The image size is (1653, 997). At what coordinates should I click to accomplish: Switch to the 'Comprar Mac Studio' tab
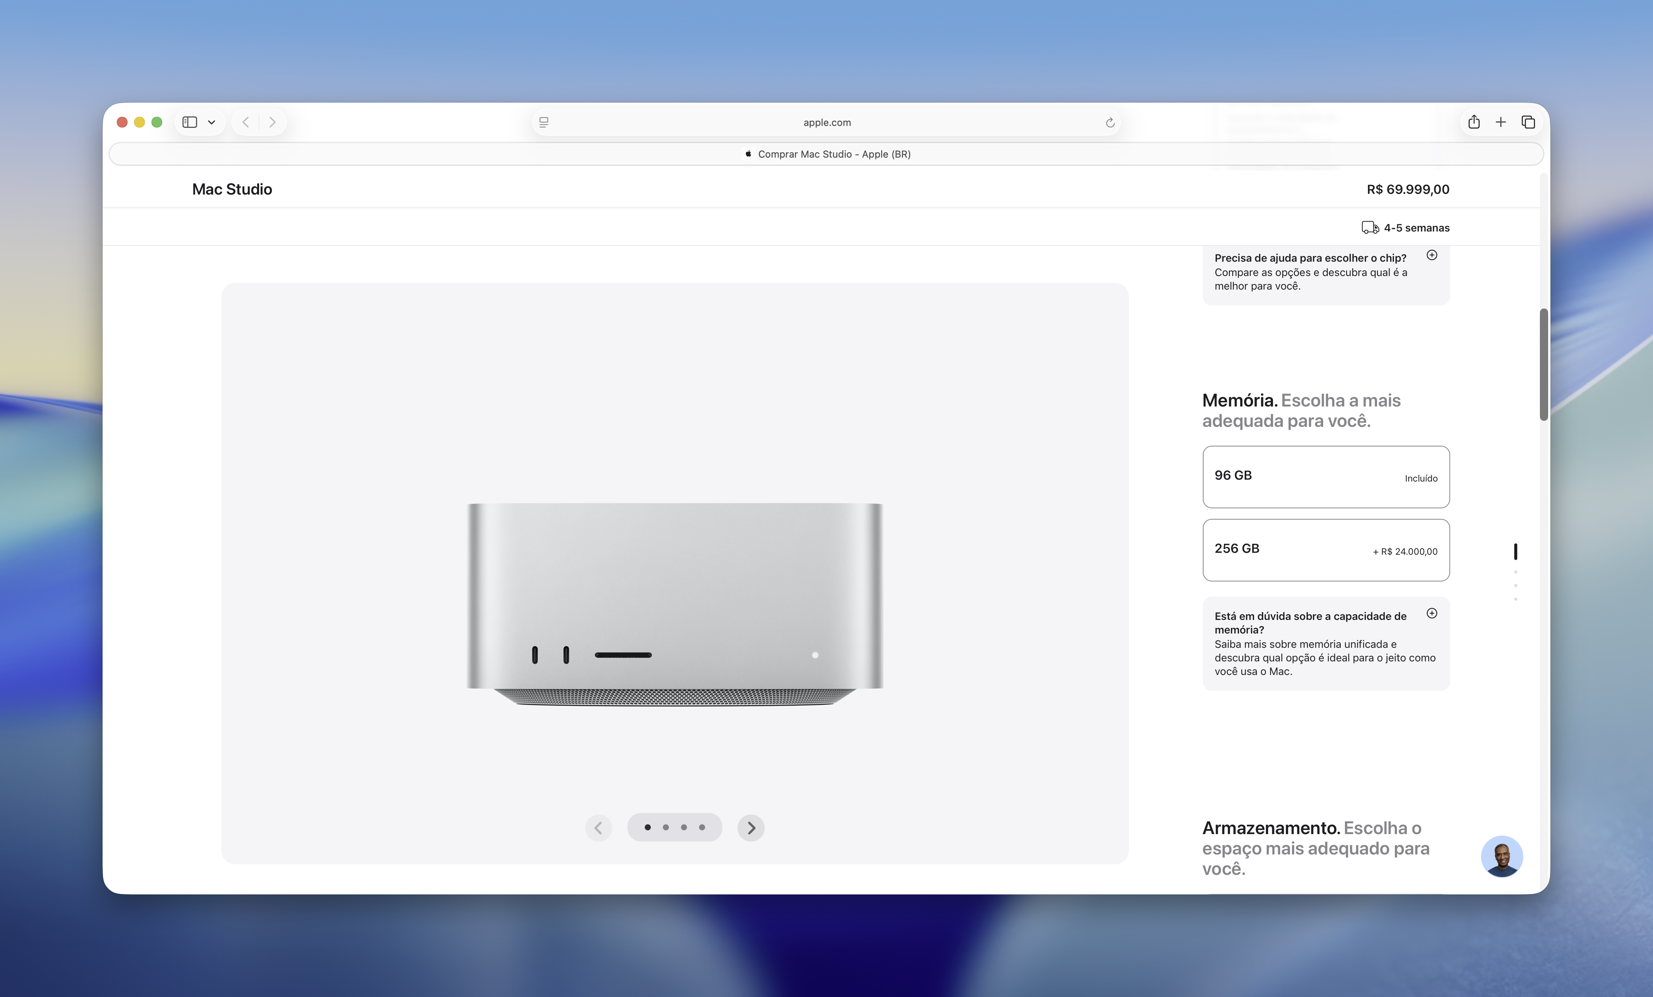pos(827,153)
